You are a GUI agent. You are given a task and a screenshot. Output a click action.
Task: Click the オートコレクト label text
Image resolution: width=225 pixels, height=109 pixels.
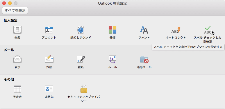pos(176,38)
